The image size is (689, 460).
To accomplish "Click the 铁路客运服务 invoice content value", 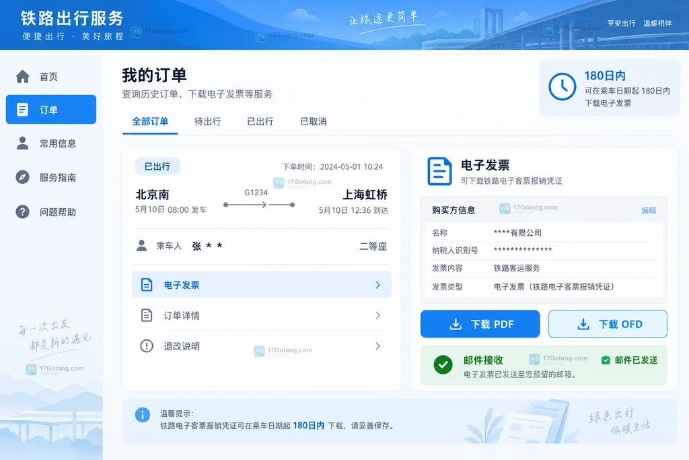I will [517, 268].
